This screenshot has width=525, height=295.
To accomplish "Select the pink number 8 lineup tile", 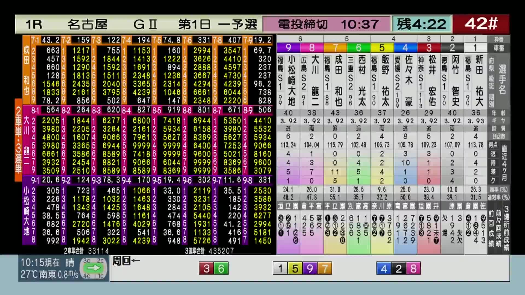I will coord(413,269).
